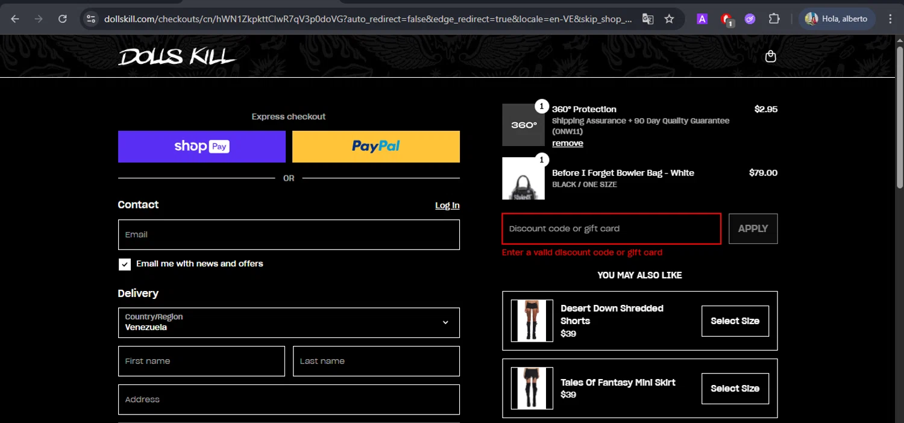Click the dollskill.com URL in address bar
Viewport: 904px width, 423px height.
(368, 19)
